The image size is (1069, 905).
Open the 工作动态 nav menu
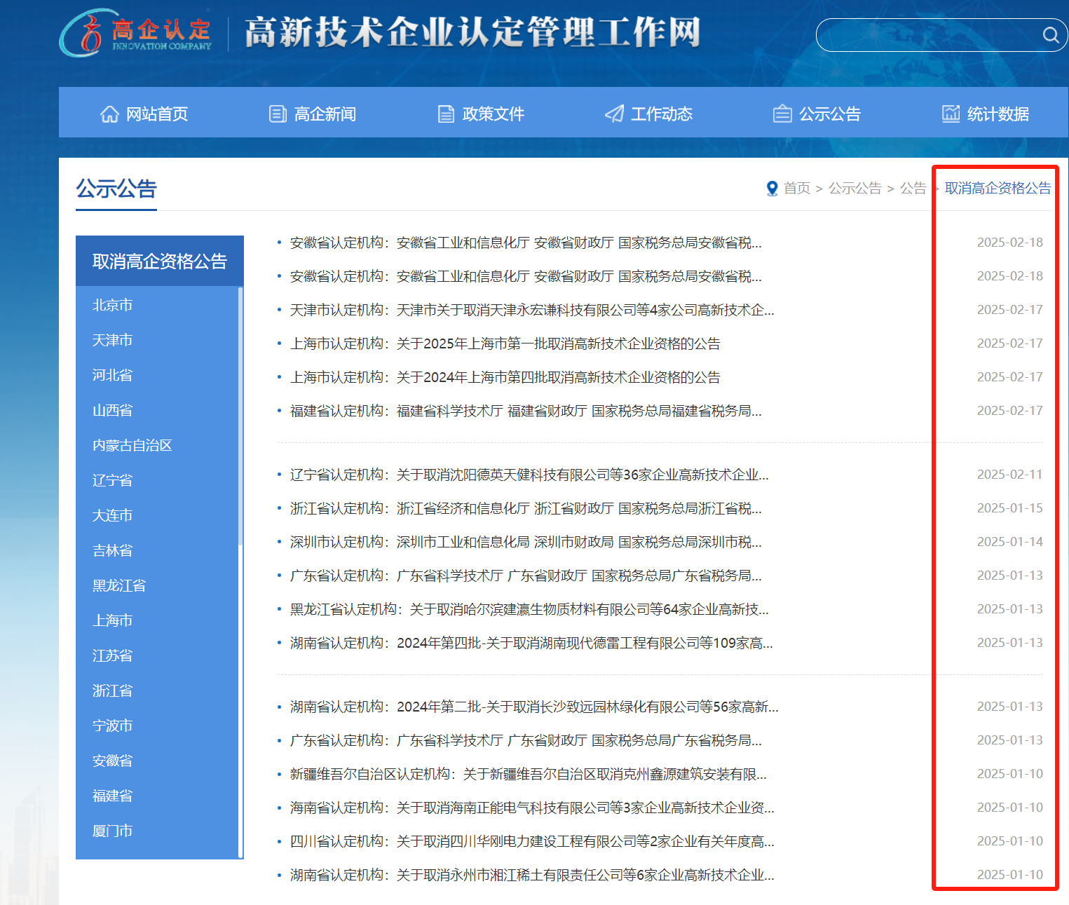click(x=649, y=114)
